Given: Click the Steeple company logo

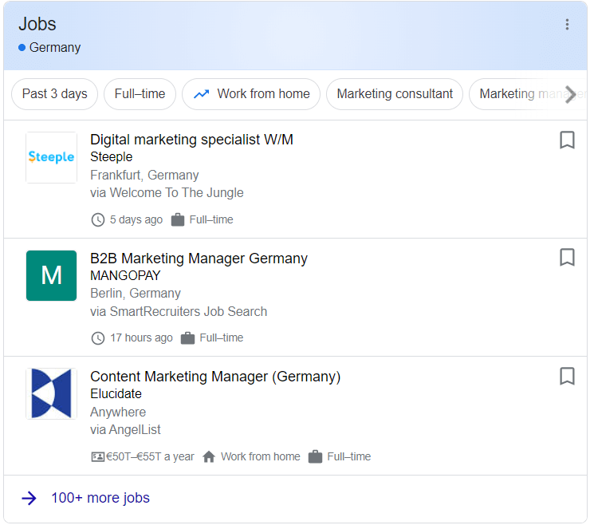Looking at the screenshot, I should [x=51, y=157].
